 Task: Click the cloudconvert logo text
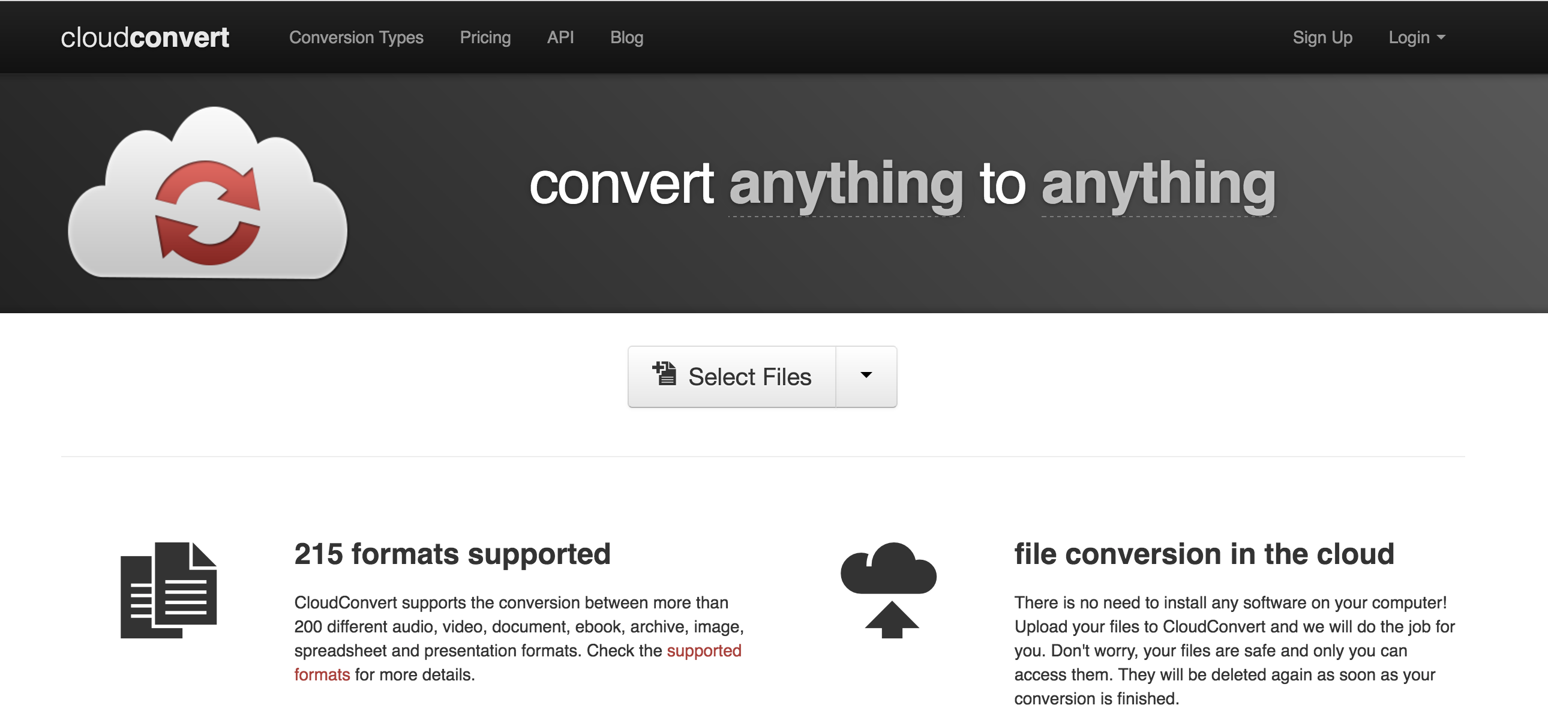[x=145, y=37]
